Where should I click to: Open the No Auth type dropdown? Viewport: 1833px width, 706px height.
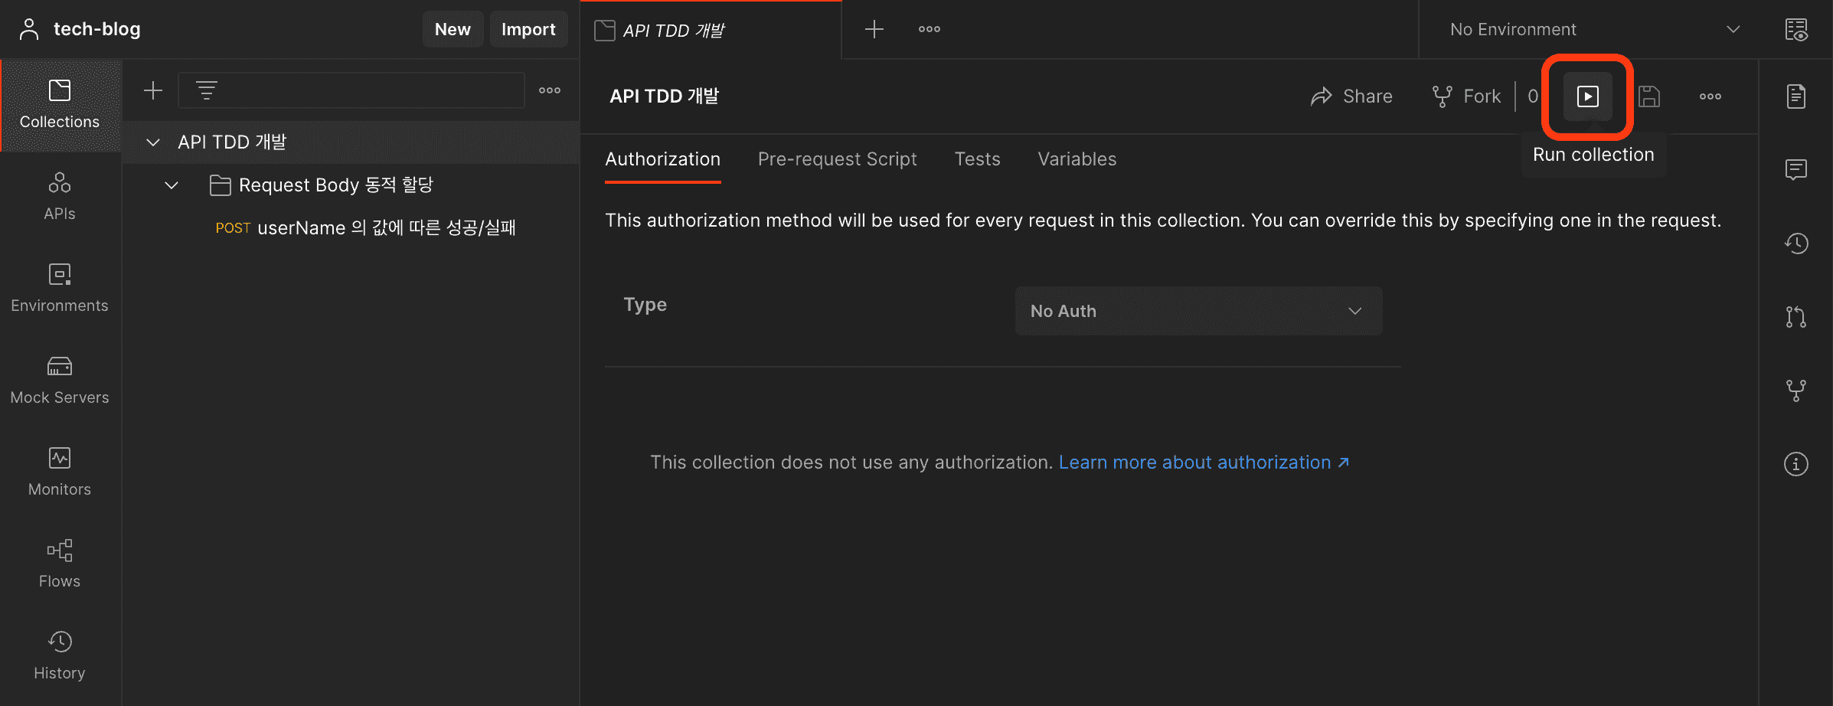pyautogui.click(x=1198, y=311)
